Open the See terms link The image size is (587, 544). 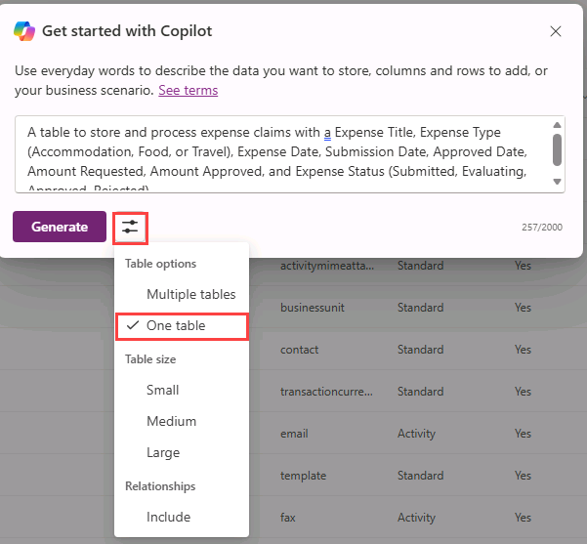coord(188,90)
